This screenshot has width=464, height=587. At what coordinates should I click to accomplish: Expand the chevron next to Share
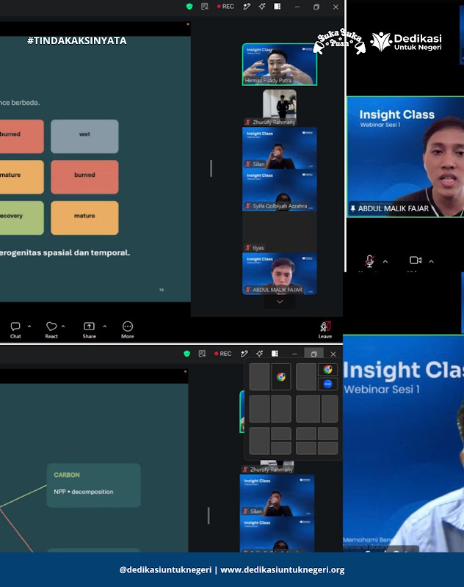click(x=105, y=327)
